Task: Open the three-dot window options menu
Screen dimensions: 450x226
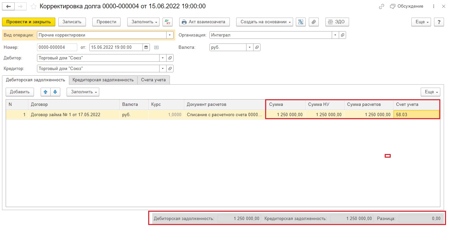Action: pos(433,6)
